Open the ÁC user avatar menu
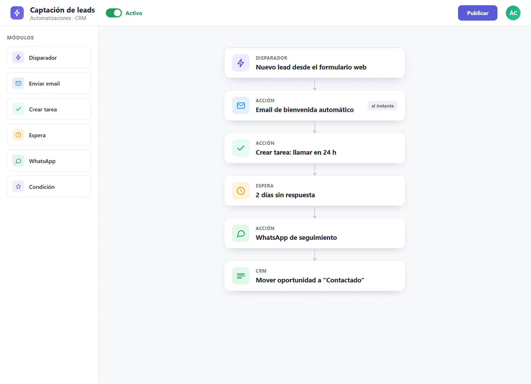 (513, 13)
